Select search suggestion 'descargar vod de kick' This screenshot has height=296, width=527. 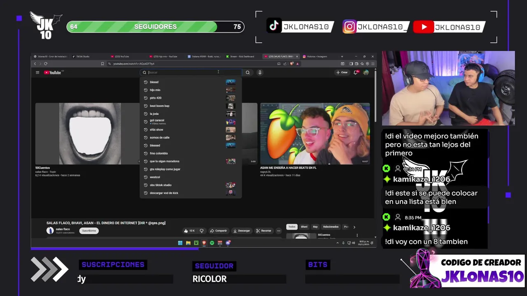coord(190,193)
